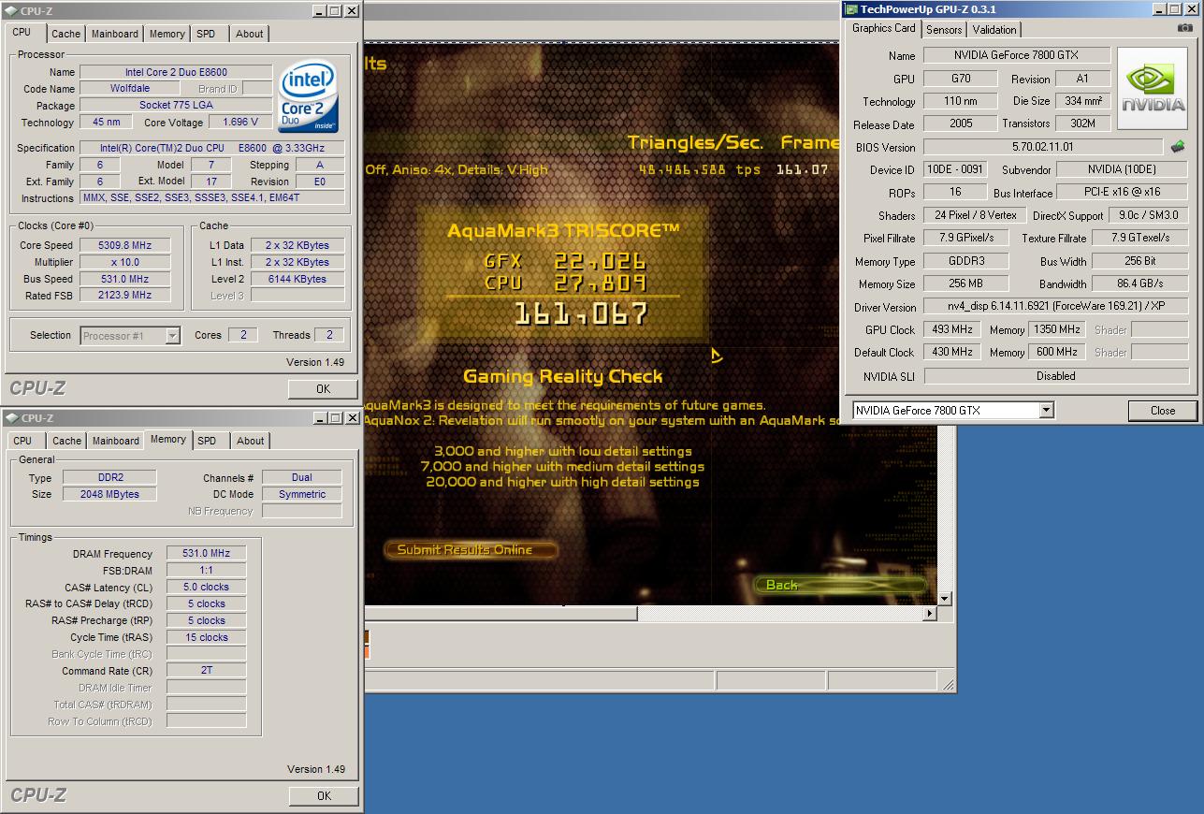Image resolution: width=1204 pixels, height=814 pixels.
Task: Click the Bandwidth 86.4 GB/s field
Action: click(1140, 283)
